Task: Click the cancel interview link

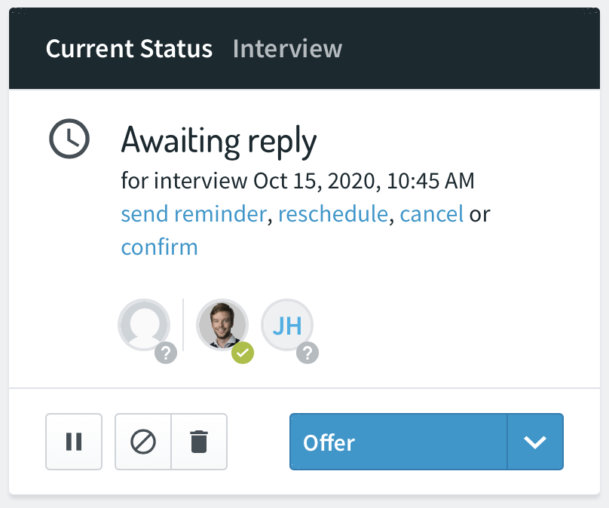Action: coord(432,214)
